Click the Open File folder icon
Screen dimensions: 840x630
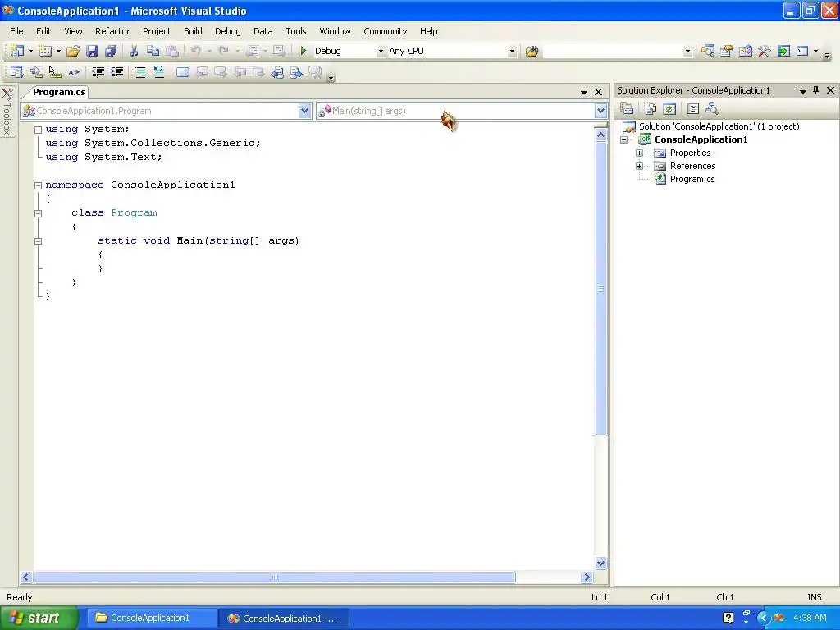(73, 52)
